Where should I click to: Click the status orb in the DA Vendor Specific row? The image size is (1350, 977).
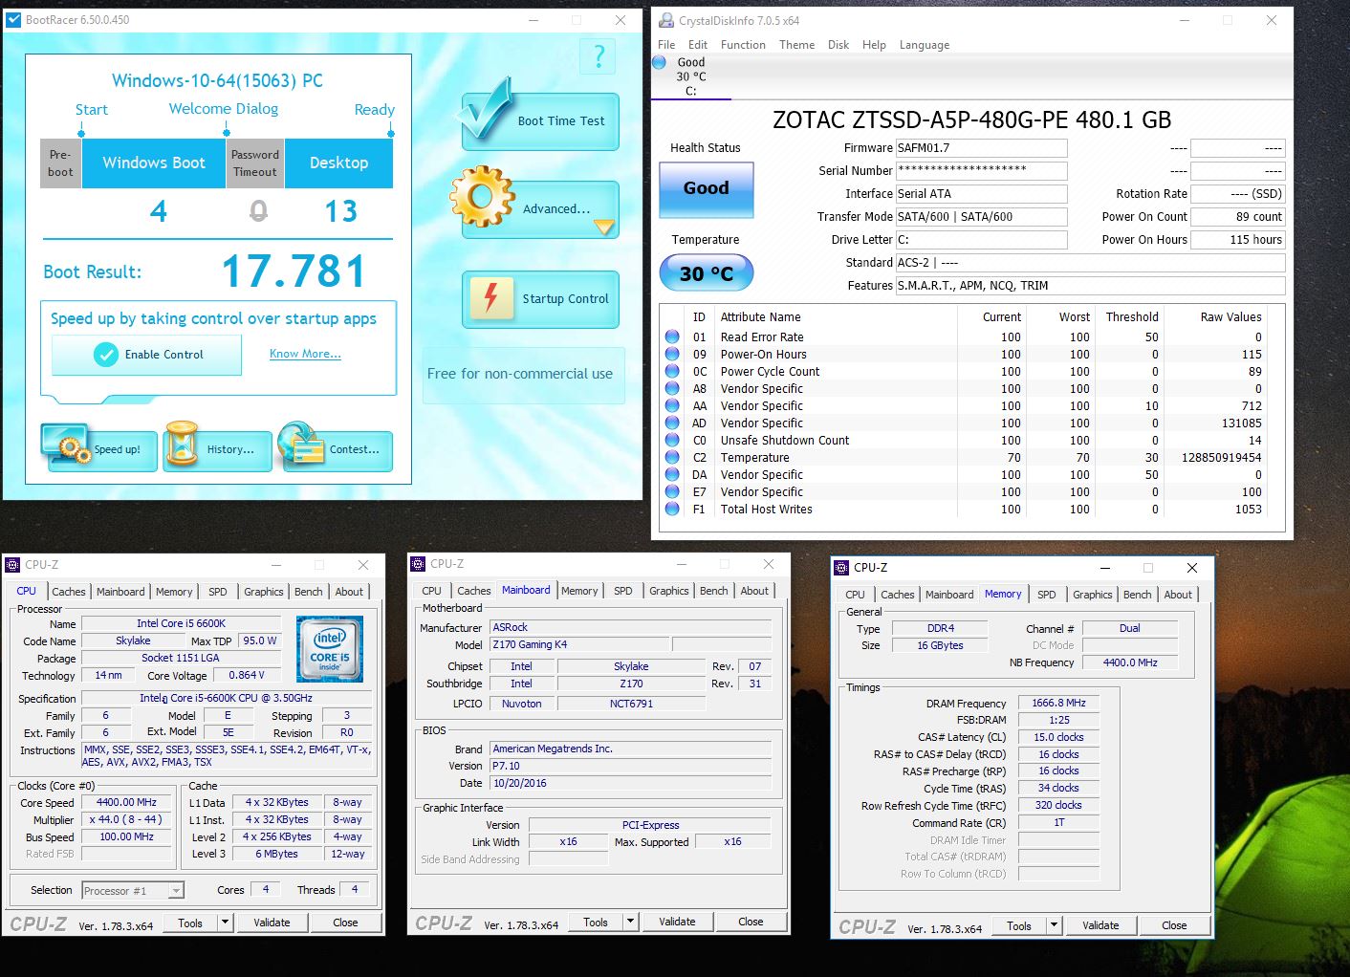[x=672, y=474]
